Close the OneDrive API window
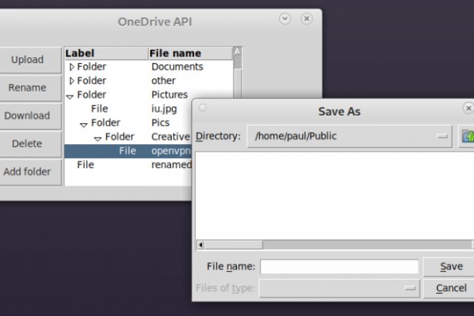Screen dimensions: 474x316 pyautogui.click(x=307, y=18)
